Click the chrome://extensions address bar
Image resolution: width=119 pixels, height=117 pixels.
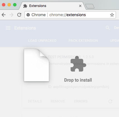coord(70,15)
